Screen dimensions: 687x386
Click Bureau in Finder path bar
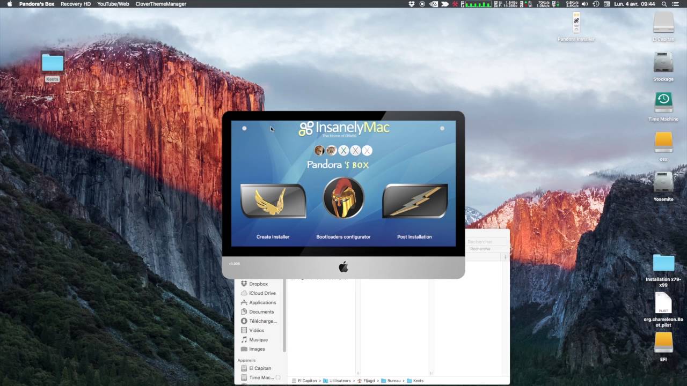click(x=391, y=381)
